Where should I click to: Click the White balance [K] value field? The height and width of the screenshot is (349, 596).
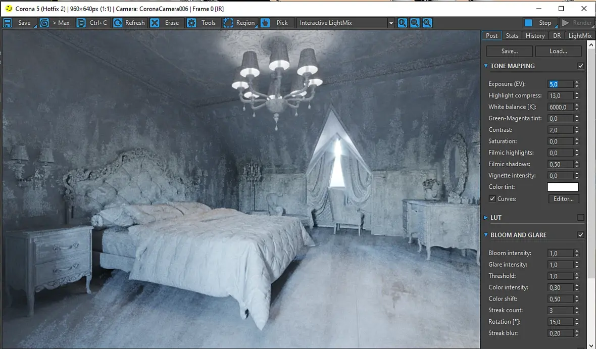pyautogui.click(x=561, y=107)
